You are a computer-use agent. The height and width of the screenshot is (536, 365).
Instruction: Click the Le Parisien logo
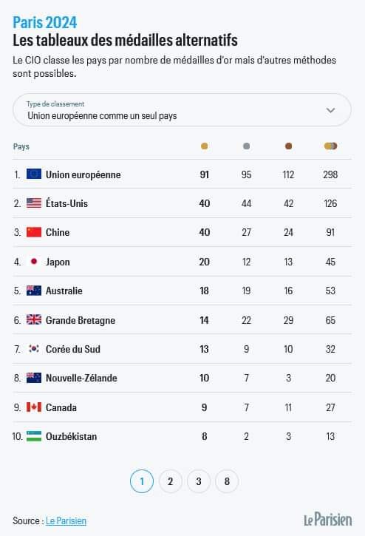click(x=328, y=520)
